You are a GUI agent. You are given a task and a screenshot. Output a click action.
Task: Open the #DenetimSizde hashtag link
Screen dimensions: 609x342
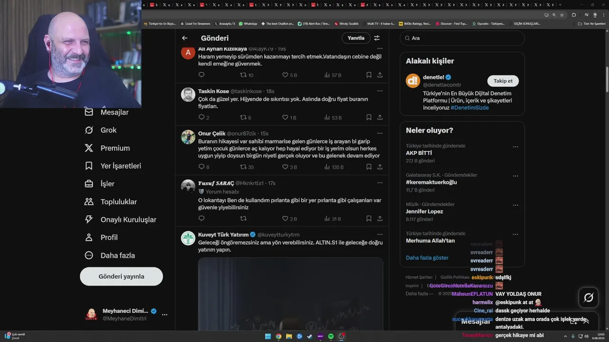[x=470, y=108]
